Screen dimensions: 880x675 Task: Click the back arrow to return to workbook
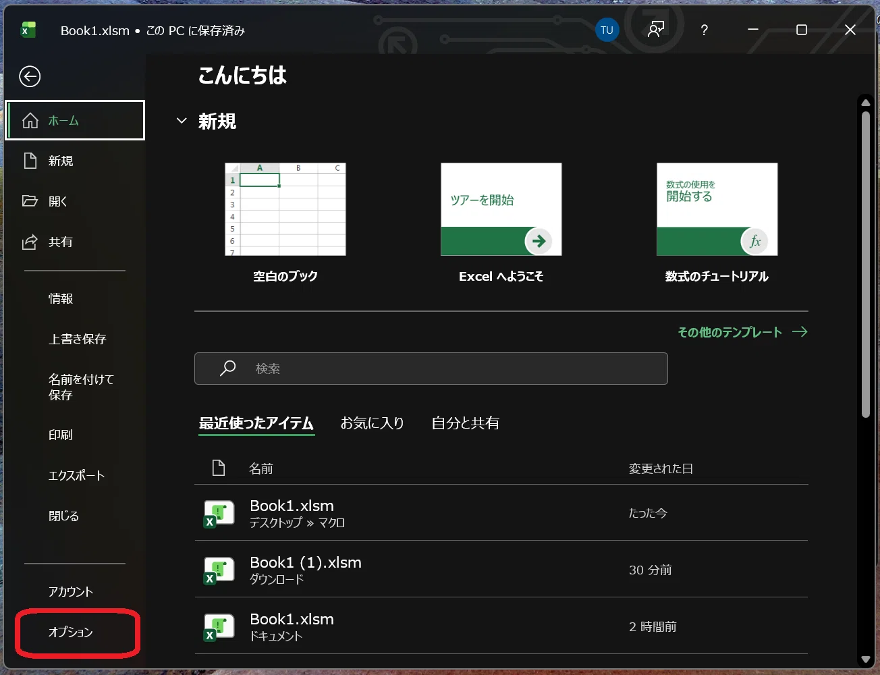(x=30, y=77)
